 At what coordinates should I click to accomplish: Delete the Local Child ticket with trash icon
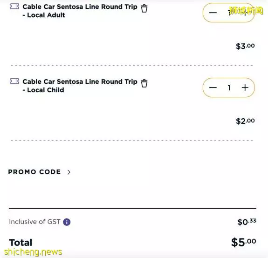tap(144, 83)
